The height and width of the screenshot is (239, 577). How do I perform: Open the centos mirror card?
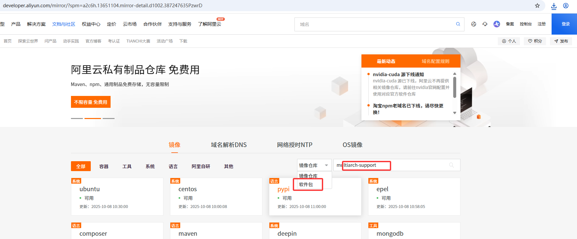[x=216, y=197]
